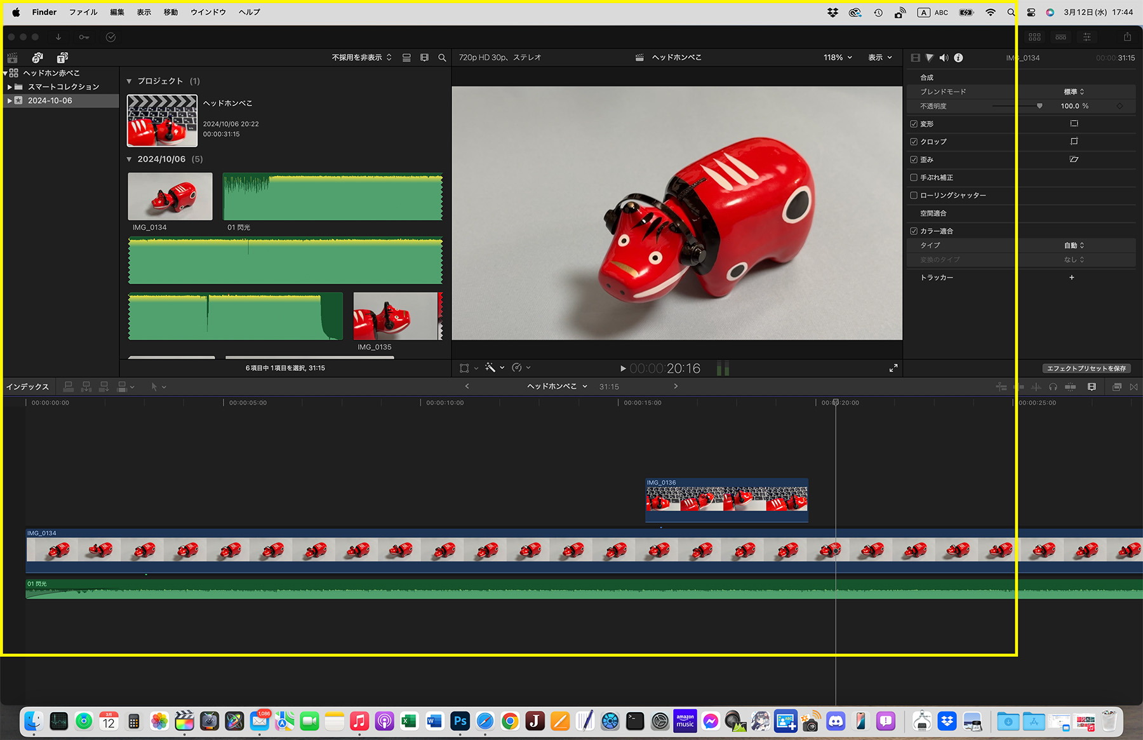The height and width of the screenshot is (740, 1143).
Task: Uncheck the クロップ checkbox
Action: click(x=914, y=142)
